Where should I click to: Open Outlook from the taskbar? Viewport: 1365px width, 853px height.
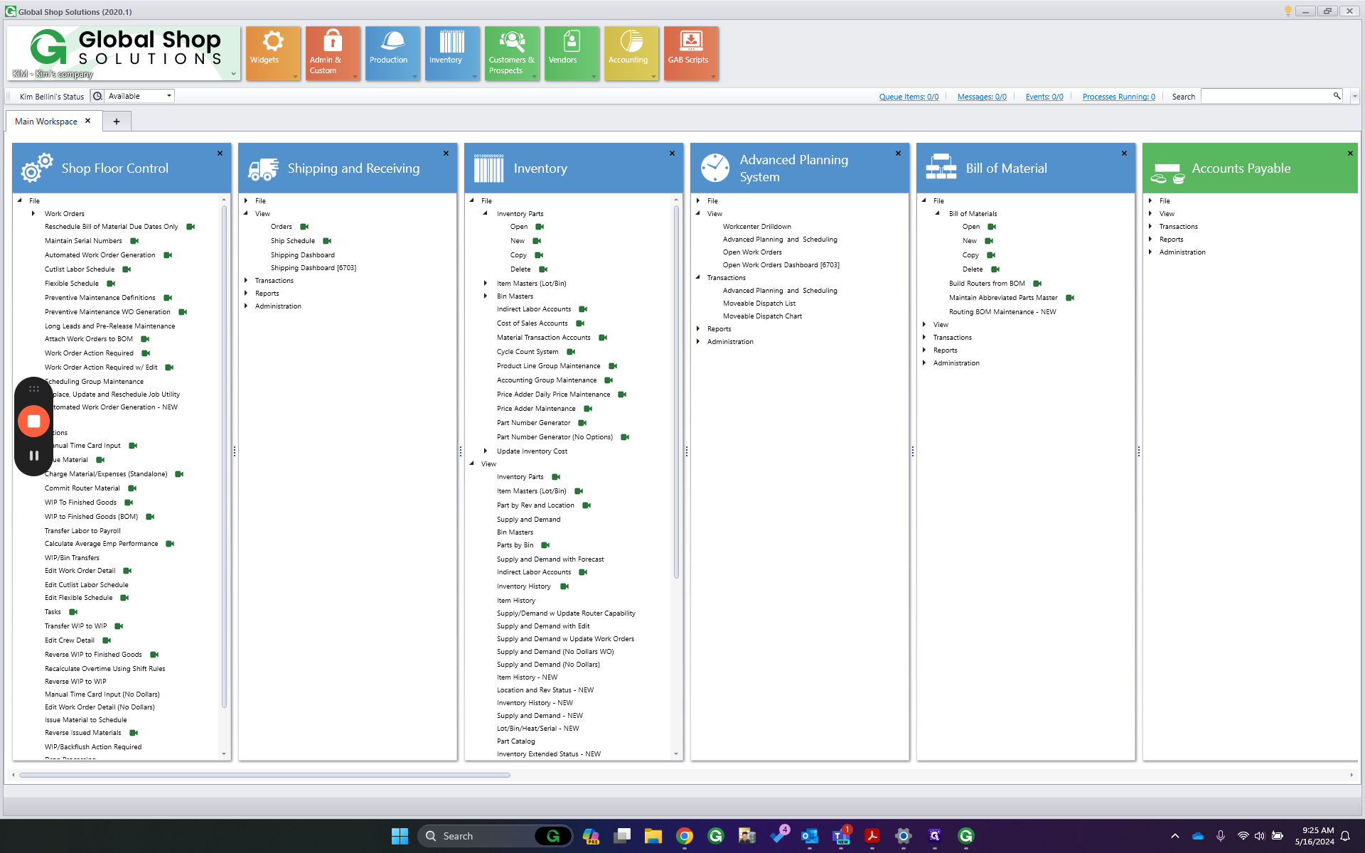tap(810, 836)
